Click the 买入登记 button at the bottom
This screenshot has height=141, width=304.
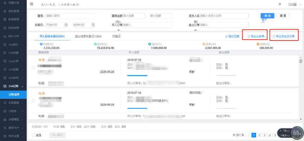click(57, 135)
